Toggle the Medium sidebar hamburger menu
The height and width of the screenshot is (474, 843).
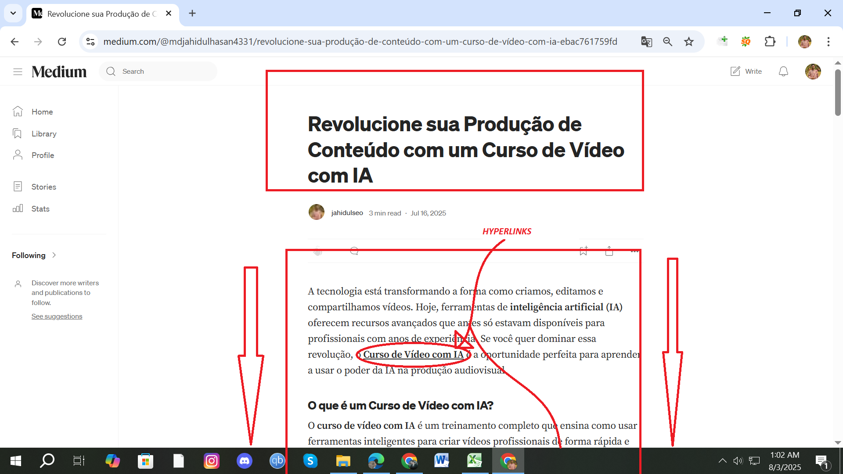click(x=18, y=72)
